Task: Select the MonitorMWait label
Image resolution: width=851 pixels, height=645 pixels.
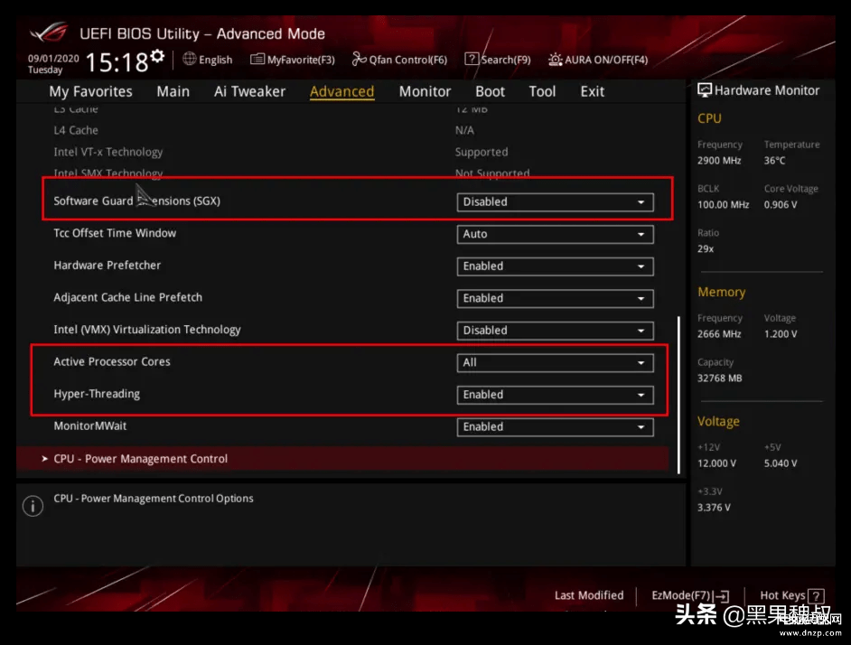Action: click(90, 425)
